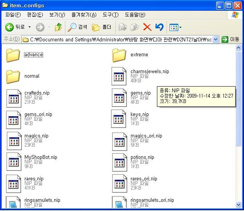Select the magics_ori.nip file icon
Image resolution: width=244 pixels, height=211 pixels.
coord(120,142)
